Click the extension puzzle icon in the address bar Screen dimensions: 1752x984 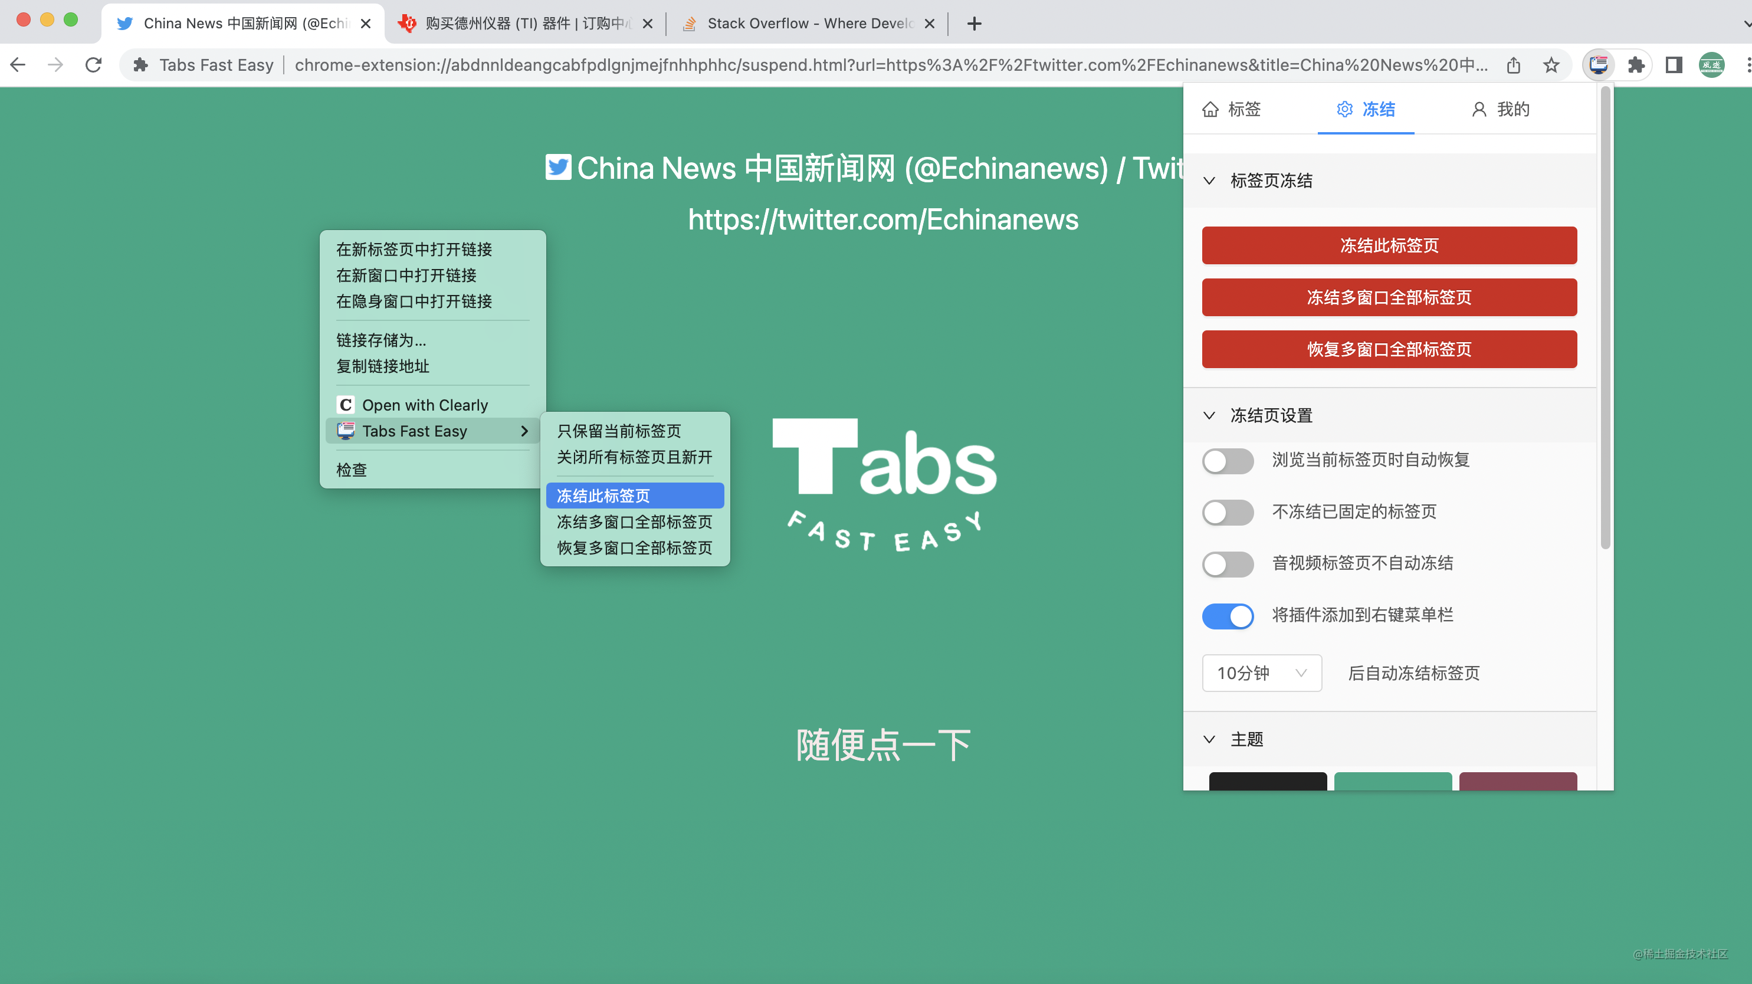coord(141,65)
